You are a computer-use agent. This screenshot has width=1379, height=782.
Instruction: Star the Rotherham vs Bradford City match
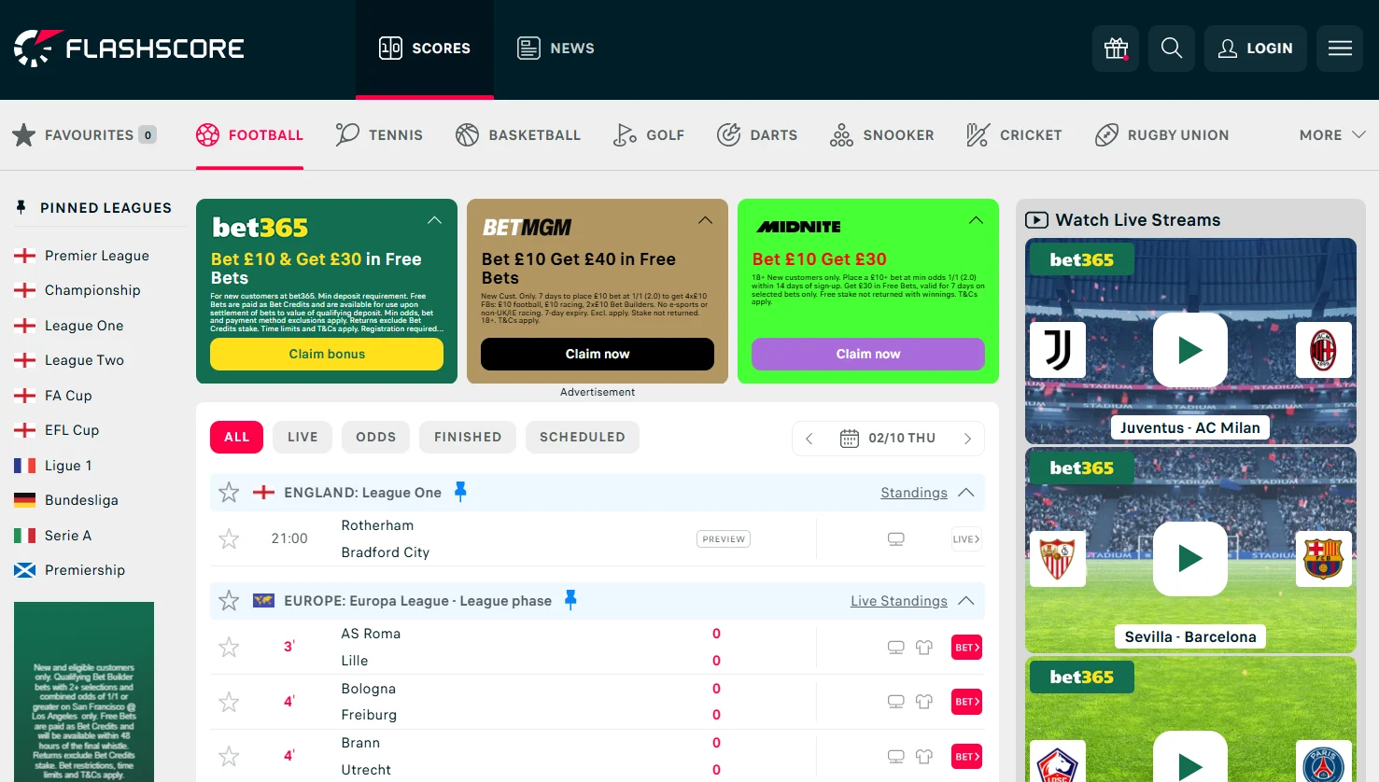click(229, 539)
